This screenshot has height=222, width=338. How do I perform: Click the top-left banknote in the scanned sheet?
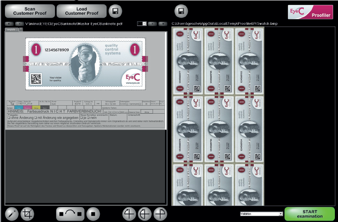188,61
